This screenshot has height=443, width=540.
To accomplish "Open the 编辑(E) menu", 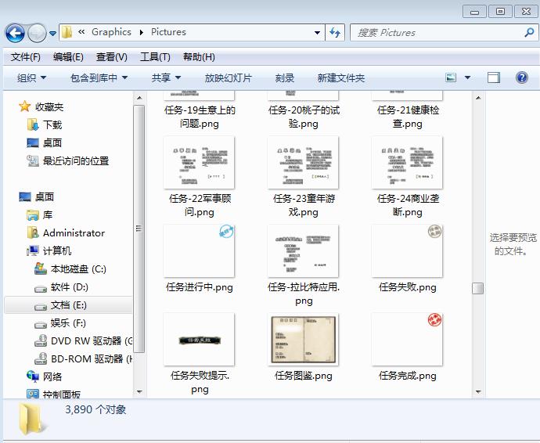I will pos(68,57).
